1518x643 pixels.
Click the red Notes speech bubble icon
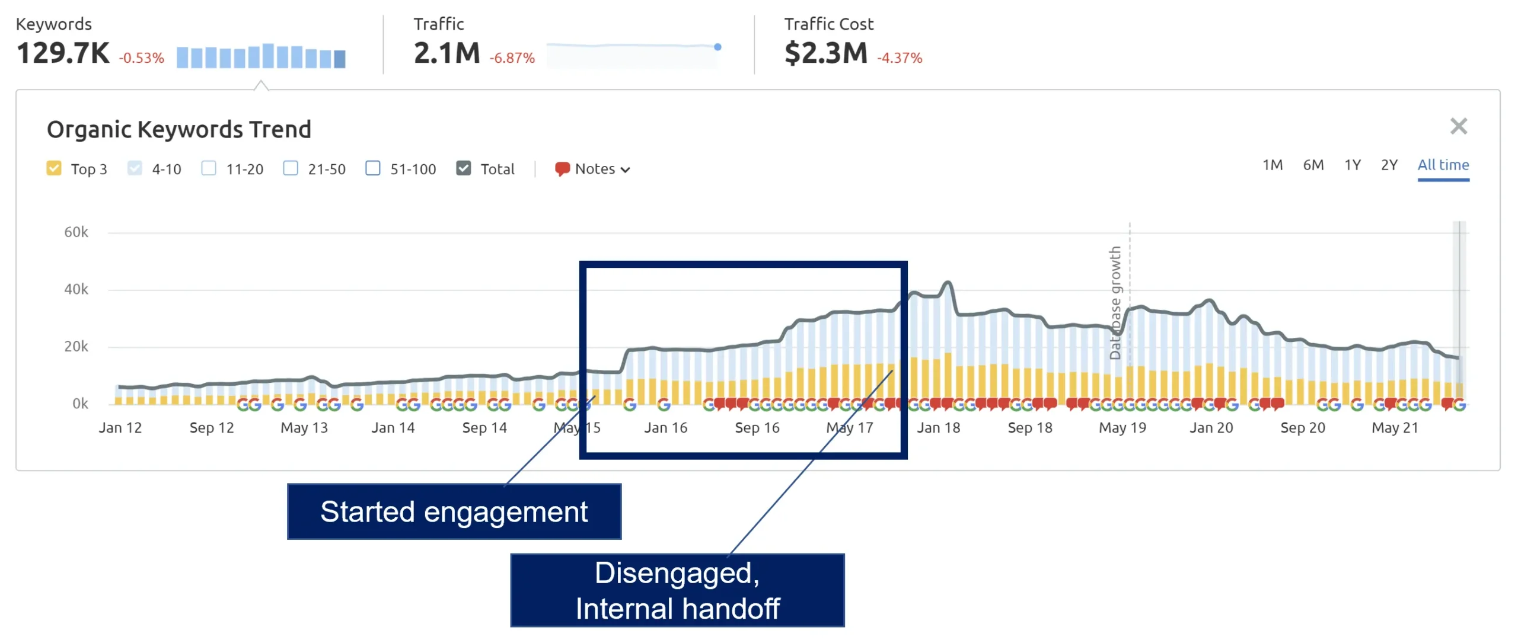tap(562, 169)
